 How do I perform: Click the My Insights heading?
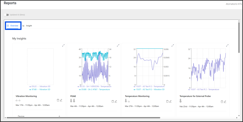[x=19, y=39]
